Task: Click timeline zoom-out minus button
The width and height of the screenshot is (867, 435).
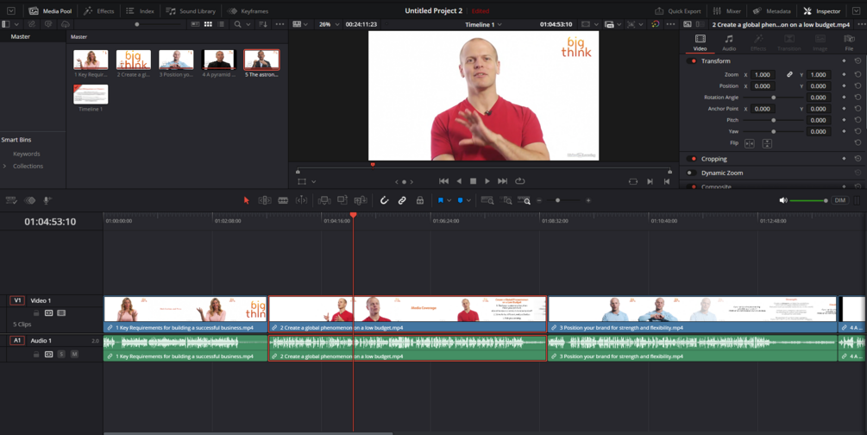Action: 539,200
